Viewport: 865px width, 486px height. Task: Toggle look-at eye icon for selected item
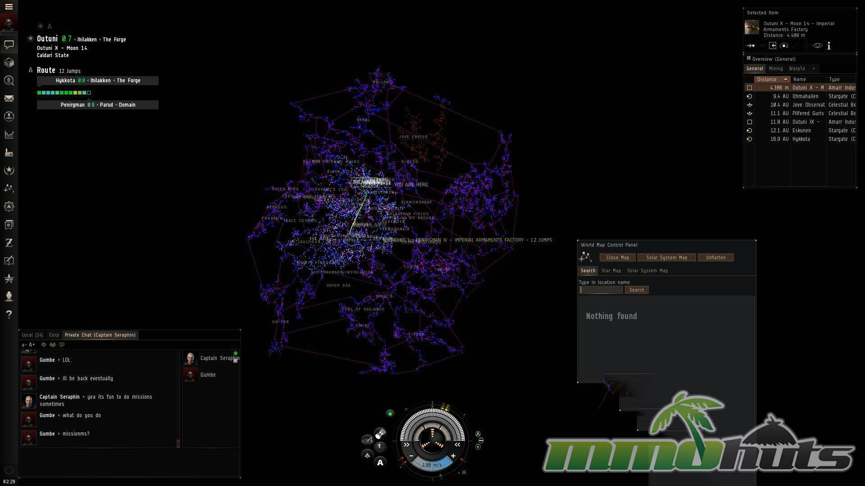click(817, 45)
